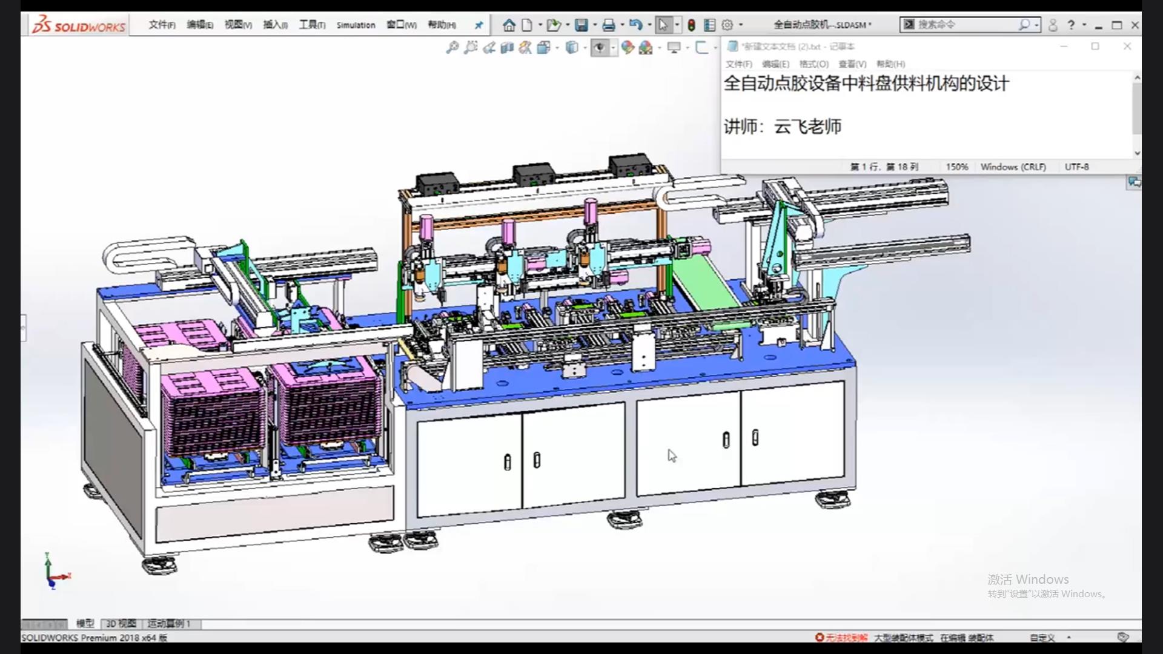Expand the Save dropdown arrow
The width and height of the screenshot is (1163, 654).
[595, 25]
